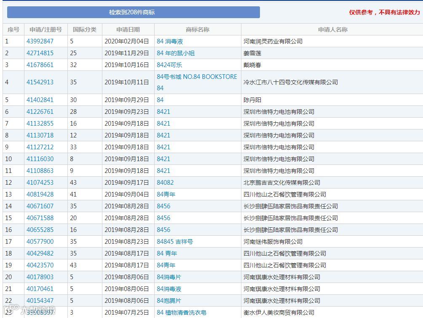Open trademark name 84泡腾片
Image resolution: width=423 pixels, height=318 pixels.
169,301
